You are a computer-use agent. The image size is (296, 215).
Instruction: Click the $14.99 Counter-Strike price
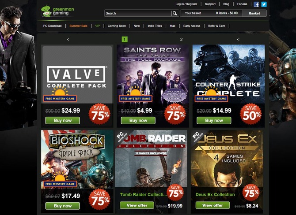click(x=222, y=111)
